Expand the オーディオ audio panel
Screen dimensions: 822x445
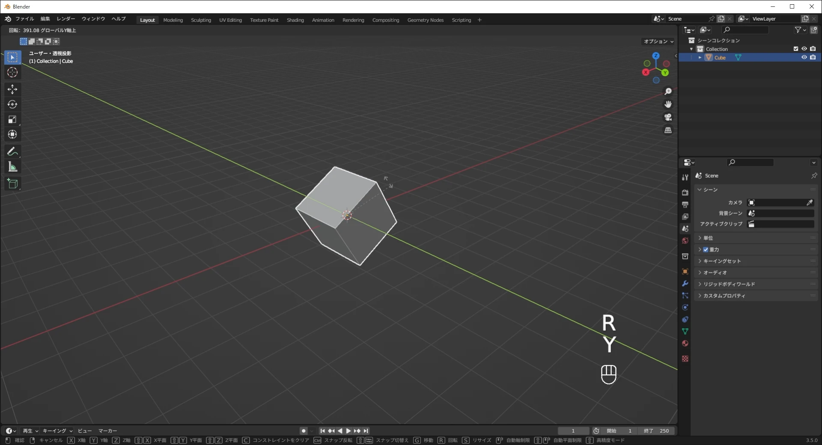click(756, 273)
